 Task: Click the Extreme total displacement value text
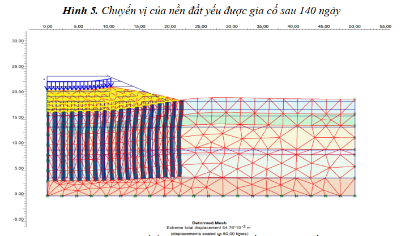(200, 228)
